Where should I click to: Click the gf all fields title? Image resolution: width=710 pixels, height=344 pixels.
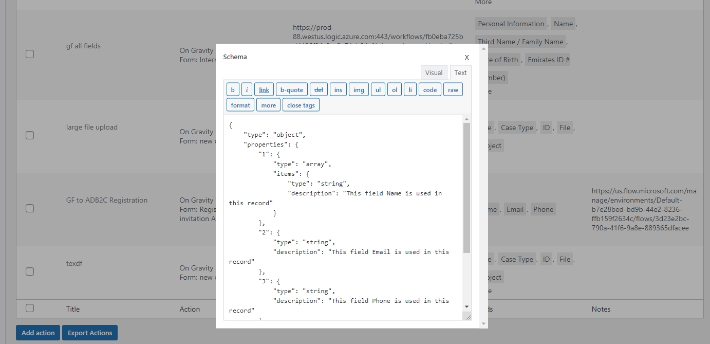click(83, 46)
